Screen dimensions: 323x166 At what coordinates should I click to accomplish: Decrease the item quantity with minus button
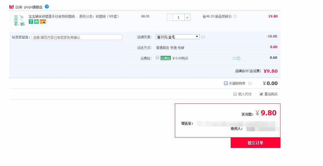pos(170,18)
